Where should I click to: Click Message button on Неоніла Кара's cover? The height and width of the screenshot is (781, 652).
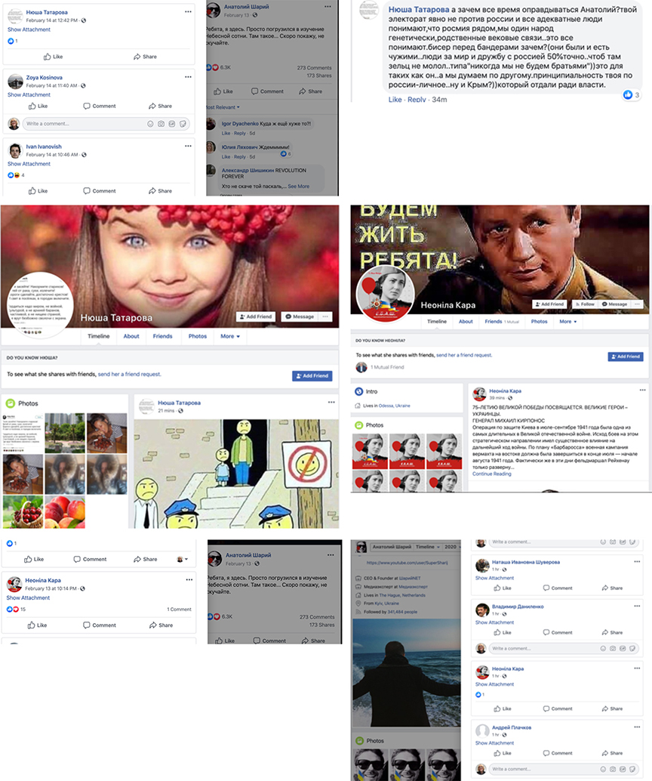click(614, 304)
